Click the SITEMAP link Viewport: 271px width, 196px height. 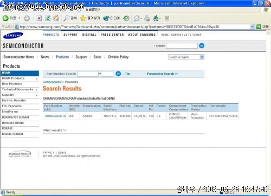(x=196, y=35)
